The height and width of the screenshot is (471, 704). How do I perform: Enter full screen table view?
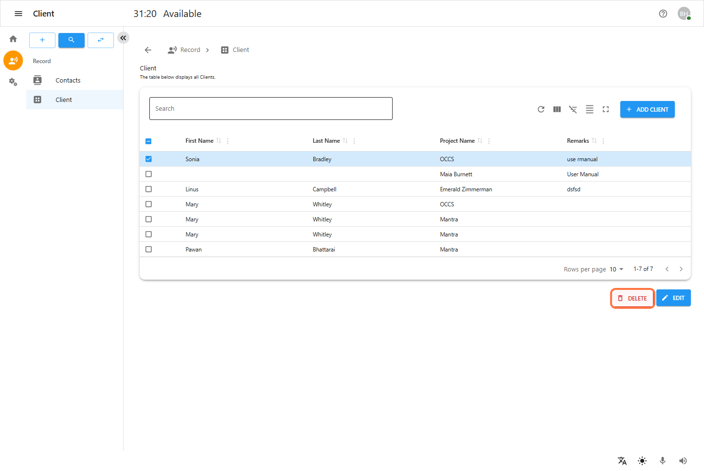(606, 109)
